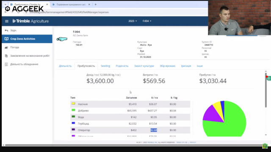The width and height of the screenshot is (271, 152).
Task: Open the Seeding tab
Action: tap(105, 66)
